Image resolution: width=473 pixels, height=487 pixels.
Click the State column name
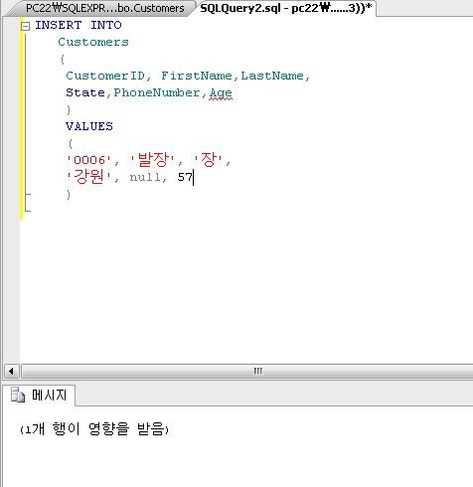click(85, 92)
